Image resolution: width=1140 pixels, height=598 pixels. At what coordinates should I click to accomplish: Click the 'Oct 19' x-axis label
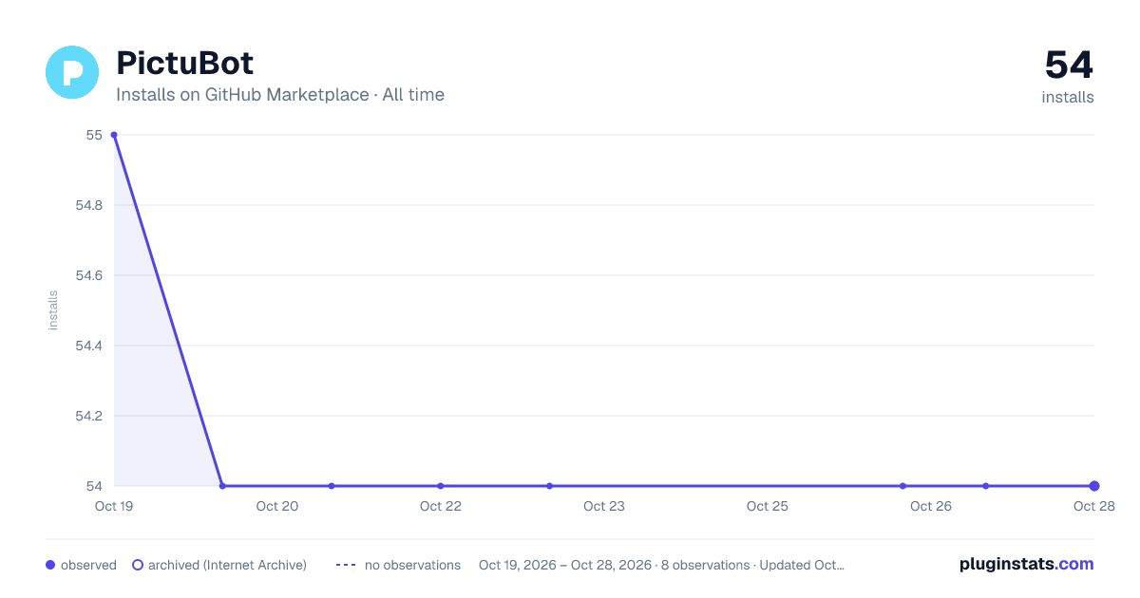point(114,506)
